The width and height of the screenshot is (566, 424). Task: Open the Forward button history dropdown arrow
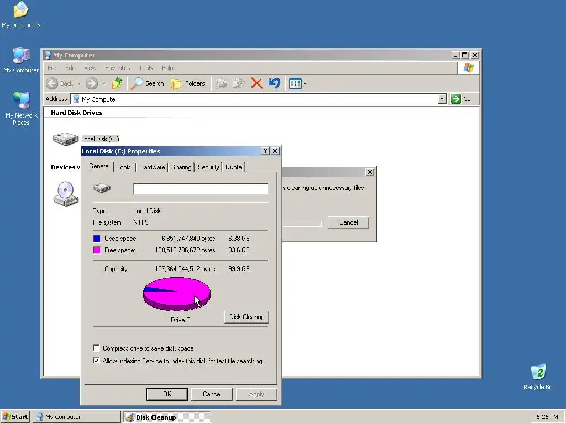click(x=104, y=84)
